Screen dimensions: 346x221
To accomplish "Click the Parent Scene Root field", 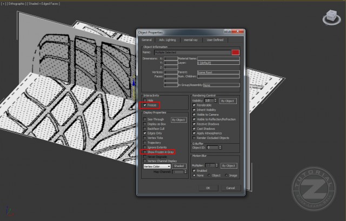I will click(218, 72).
